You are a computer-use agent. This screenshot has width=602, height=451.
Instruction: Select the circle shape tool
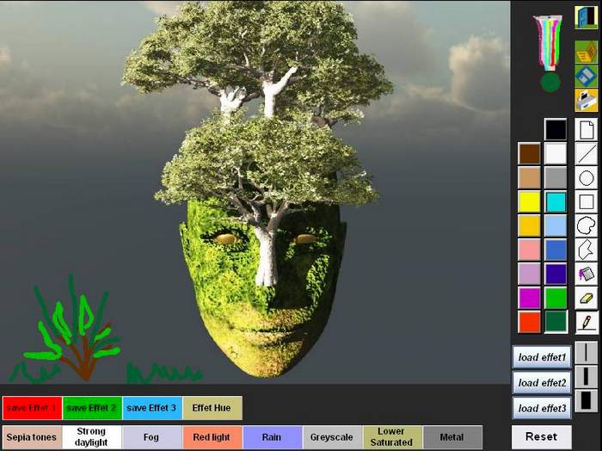587,178
